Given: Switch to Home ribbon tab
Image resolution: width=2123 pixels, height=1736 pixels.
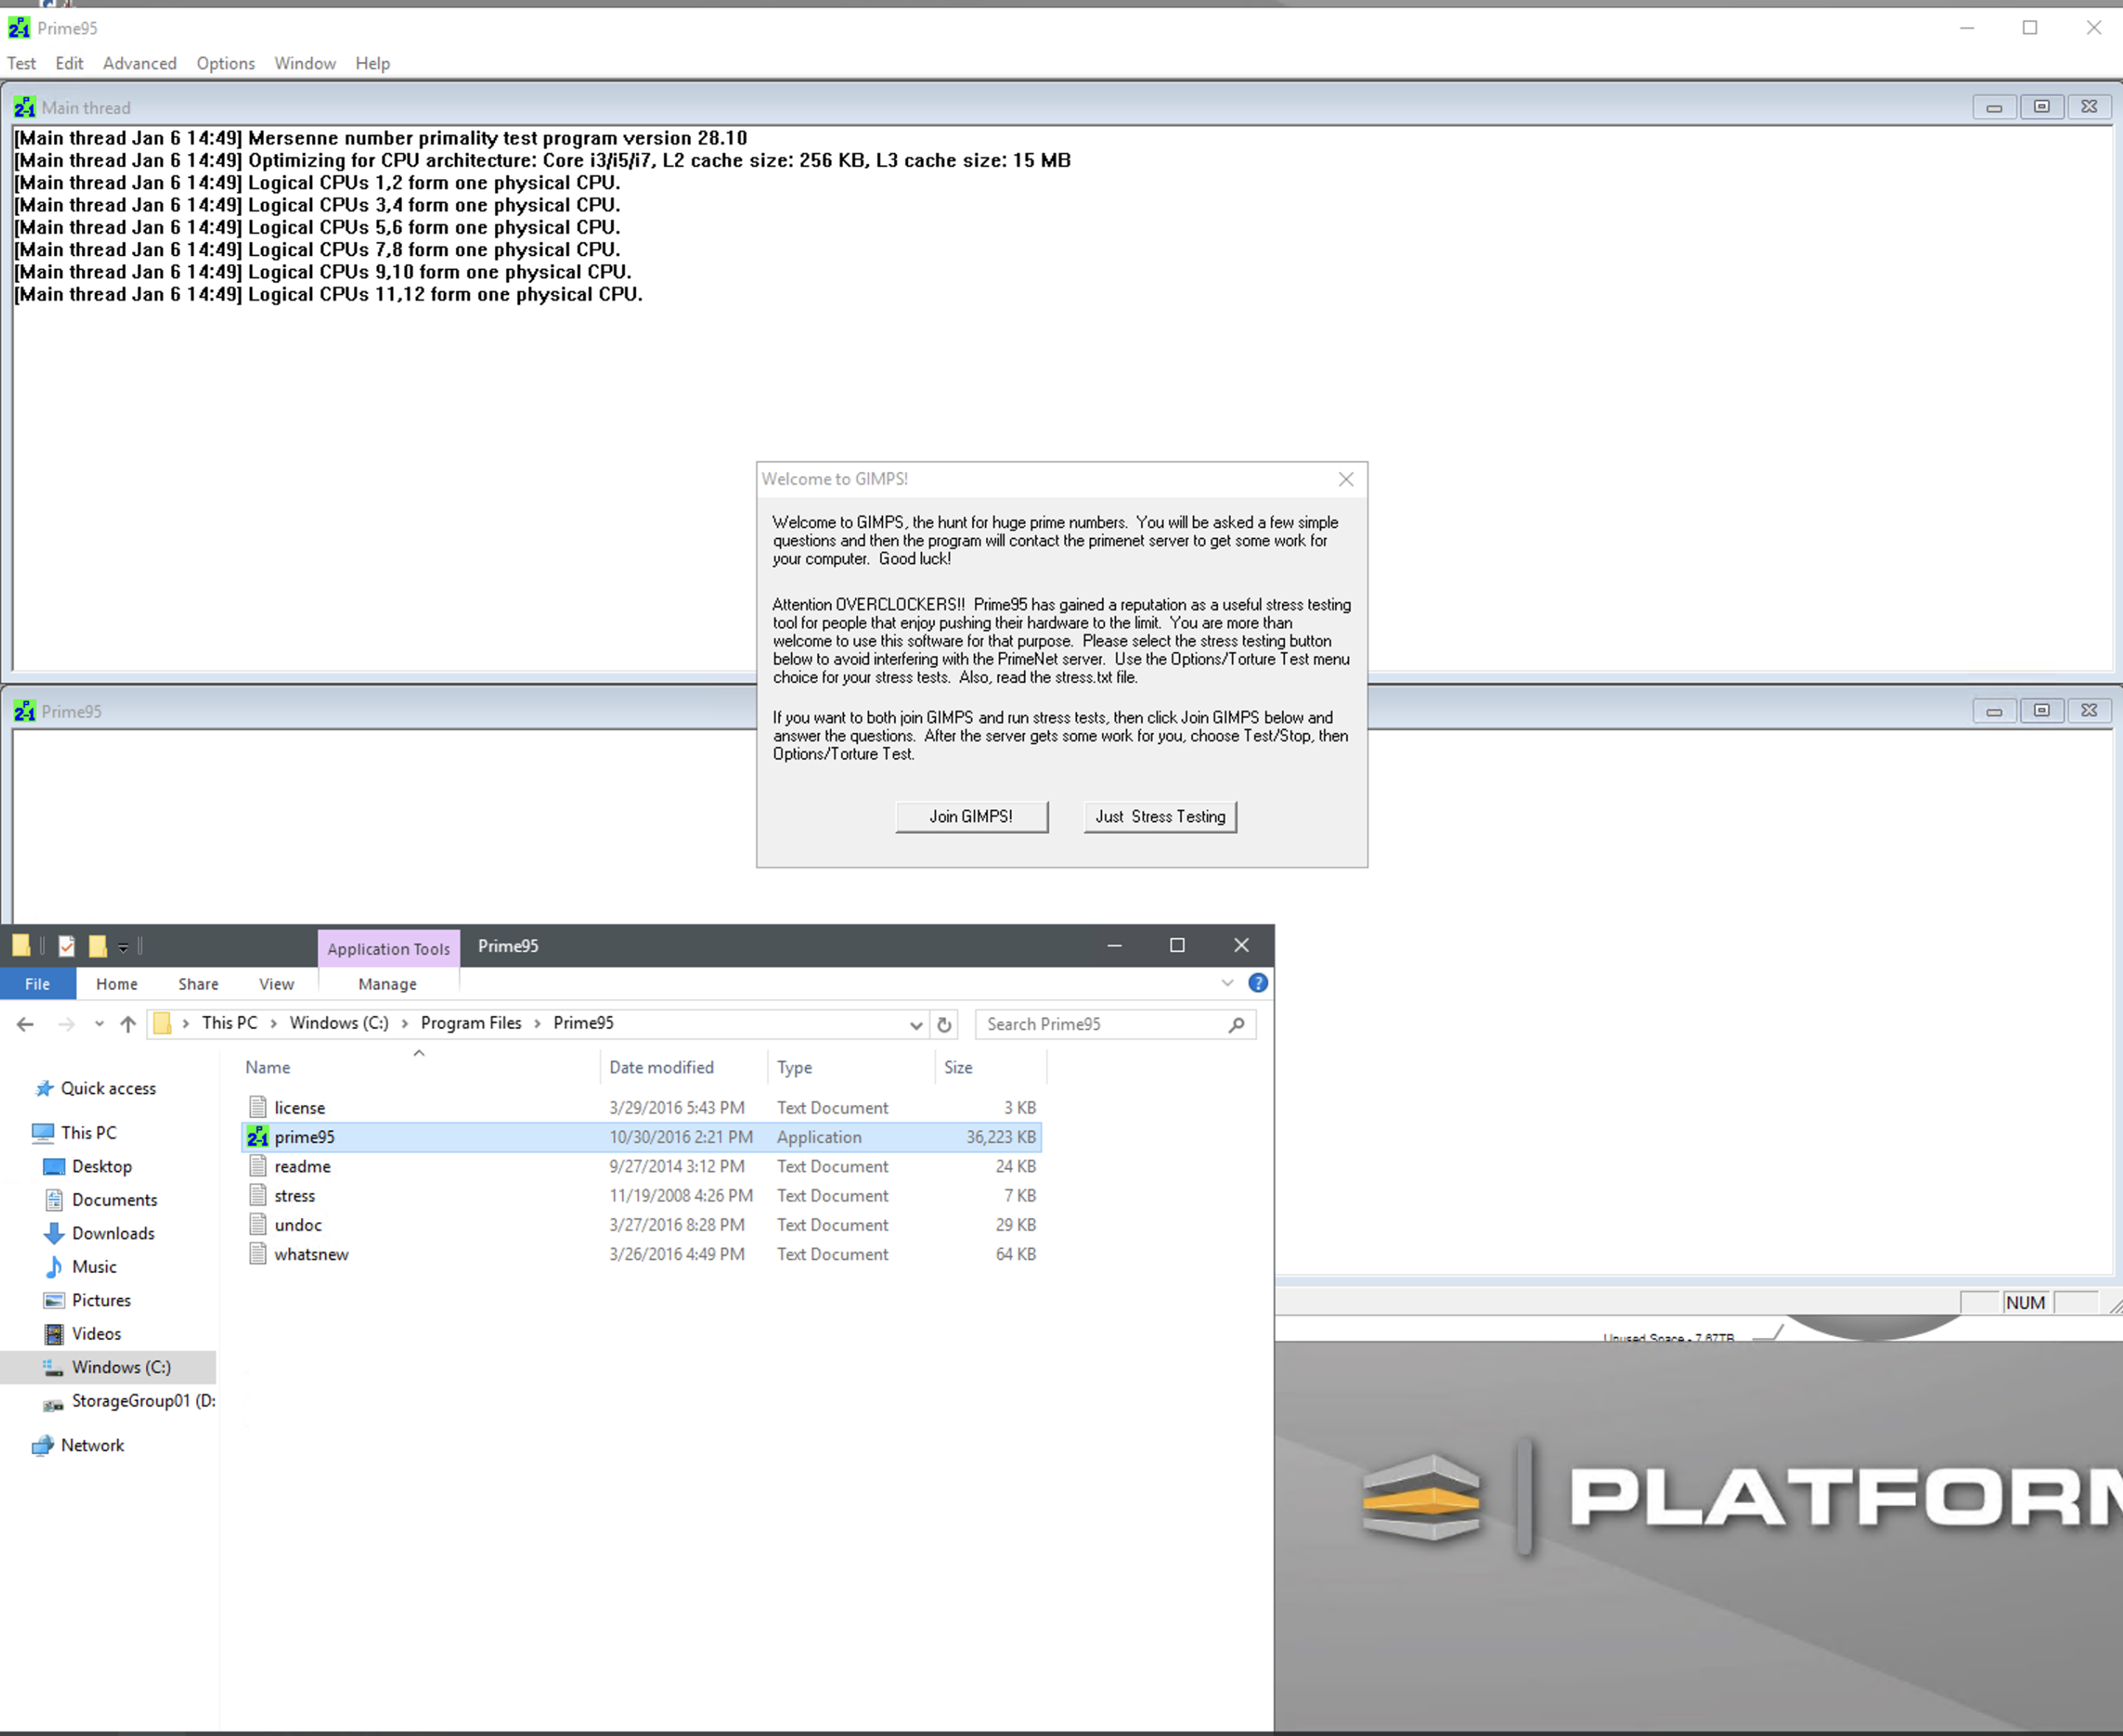Looking at the screenshot, I should pos(117,984).
